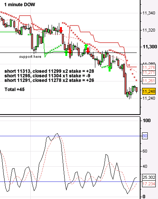
Task: Click the bold 11,300 price axis label
Action: [x=150, y=47]
